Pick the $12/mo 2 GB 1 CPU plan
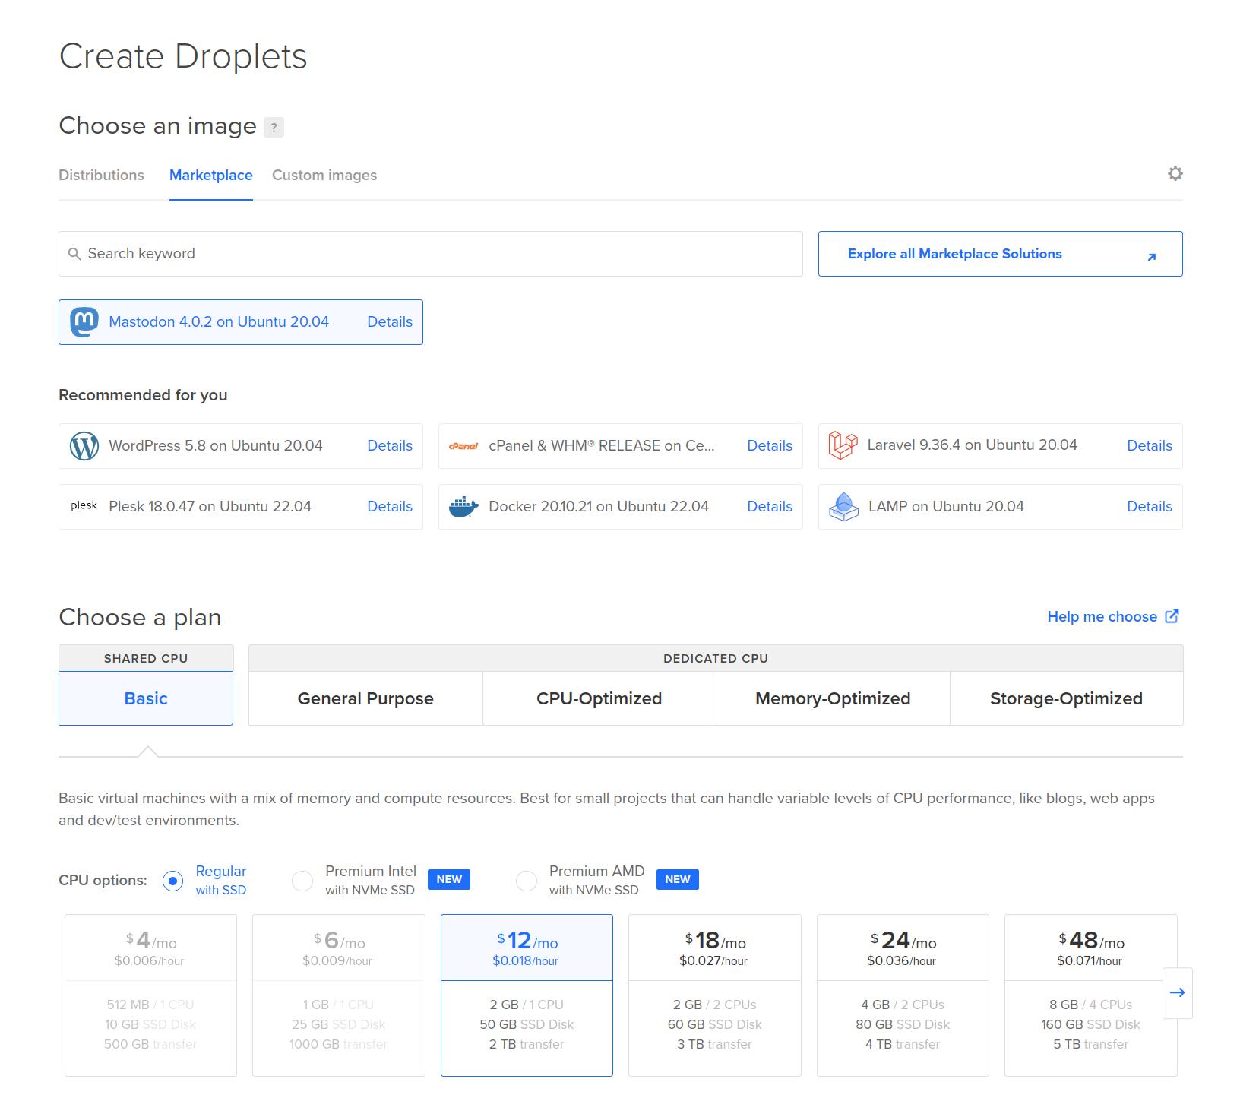The width and height of the screenshot is (1259, 1098). [x=527, y=995]
